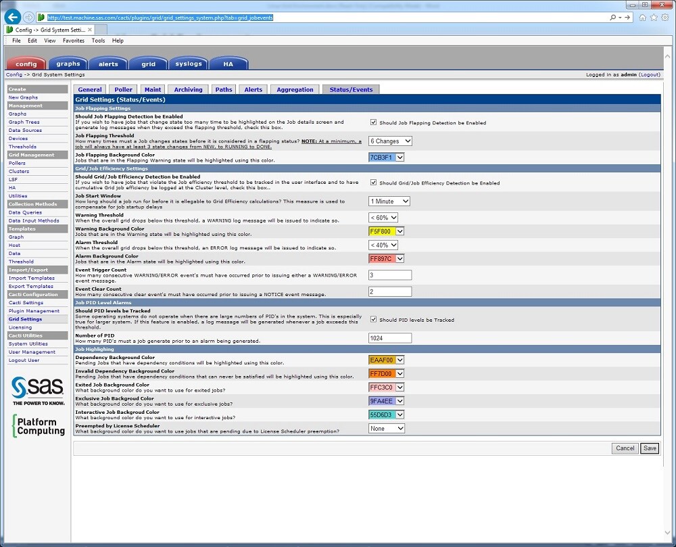Toggle Should Grid/Job Efficiency Detection be Enabled
Screen dimensions: 676x547
(x=372, y=183)
